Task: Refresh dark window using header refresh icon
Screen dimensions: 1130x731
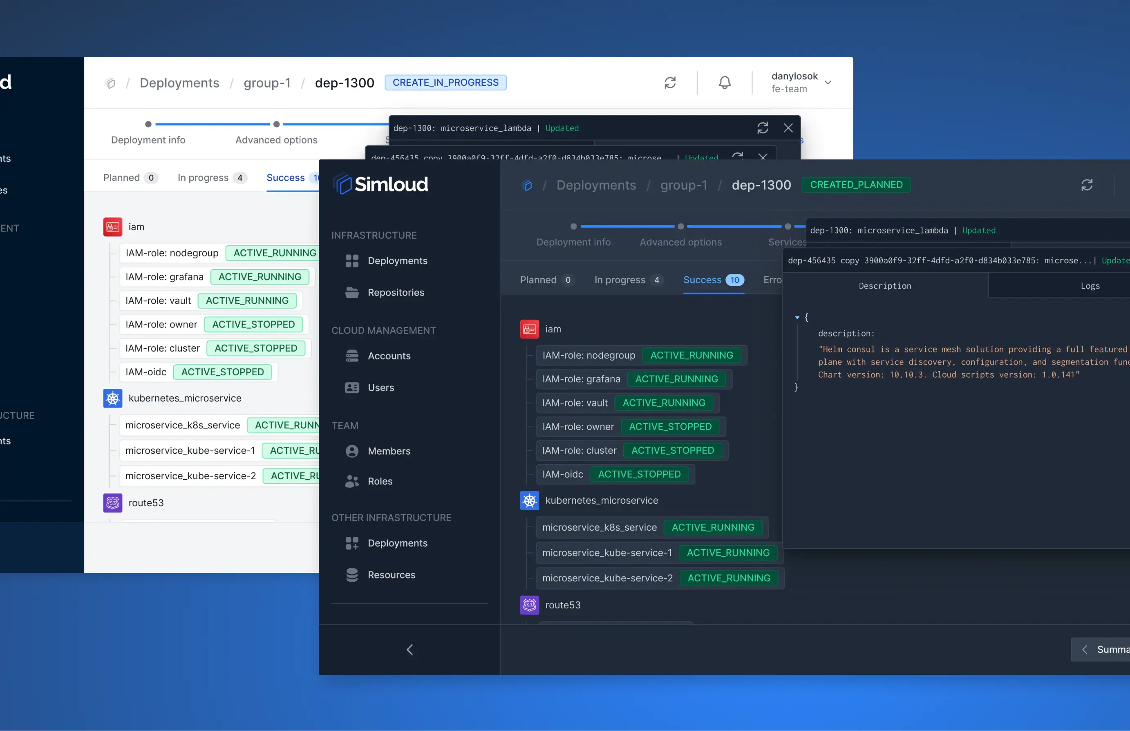Action: click(x=1086, y=185)
